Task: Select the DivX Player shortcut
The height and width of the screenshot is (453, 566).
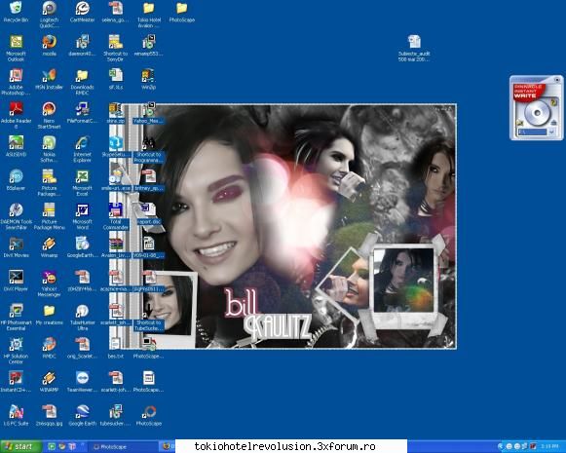Action: (16, 281)
